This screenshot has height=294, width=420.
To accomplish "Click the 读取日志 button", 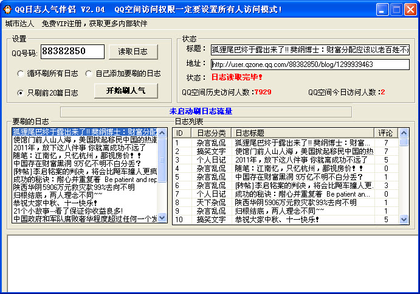I will click(x=133, y=52).
